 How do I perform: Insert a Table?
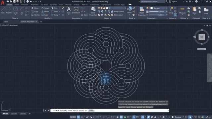pyautogui.click(x=84, y=15)
